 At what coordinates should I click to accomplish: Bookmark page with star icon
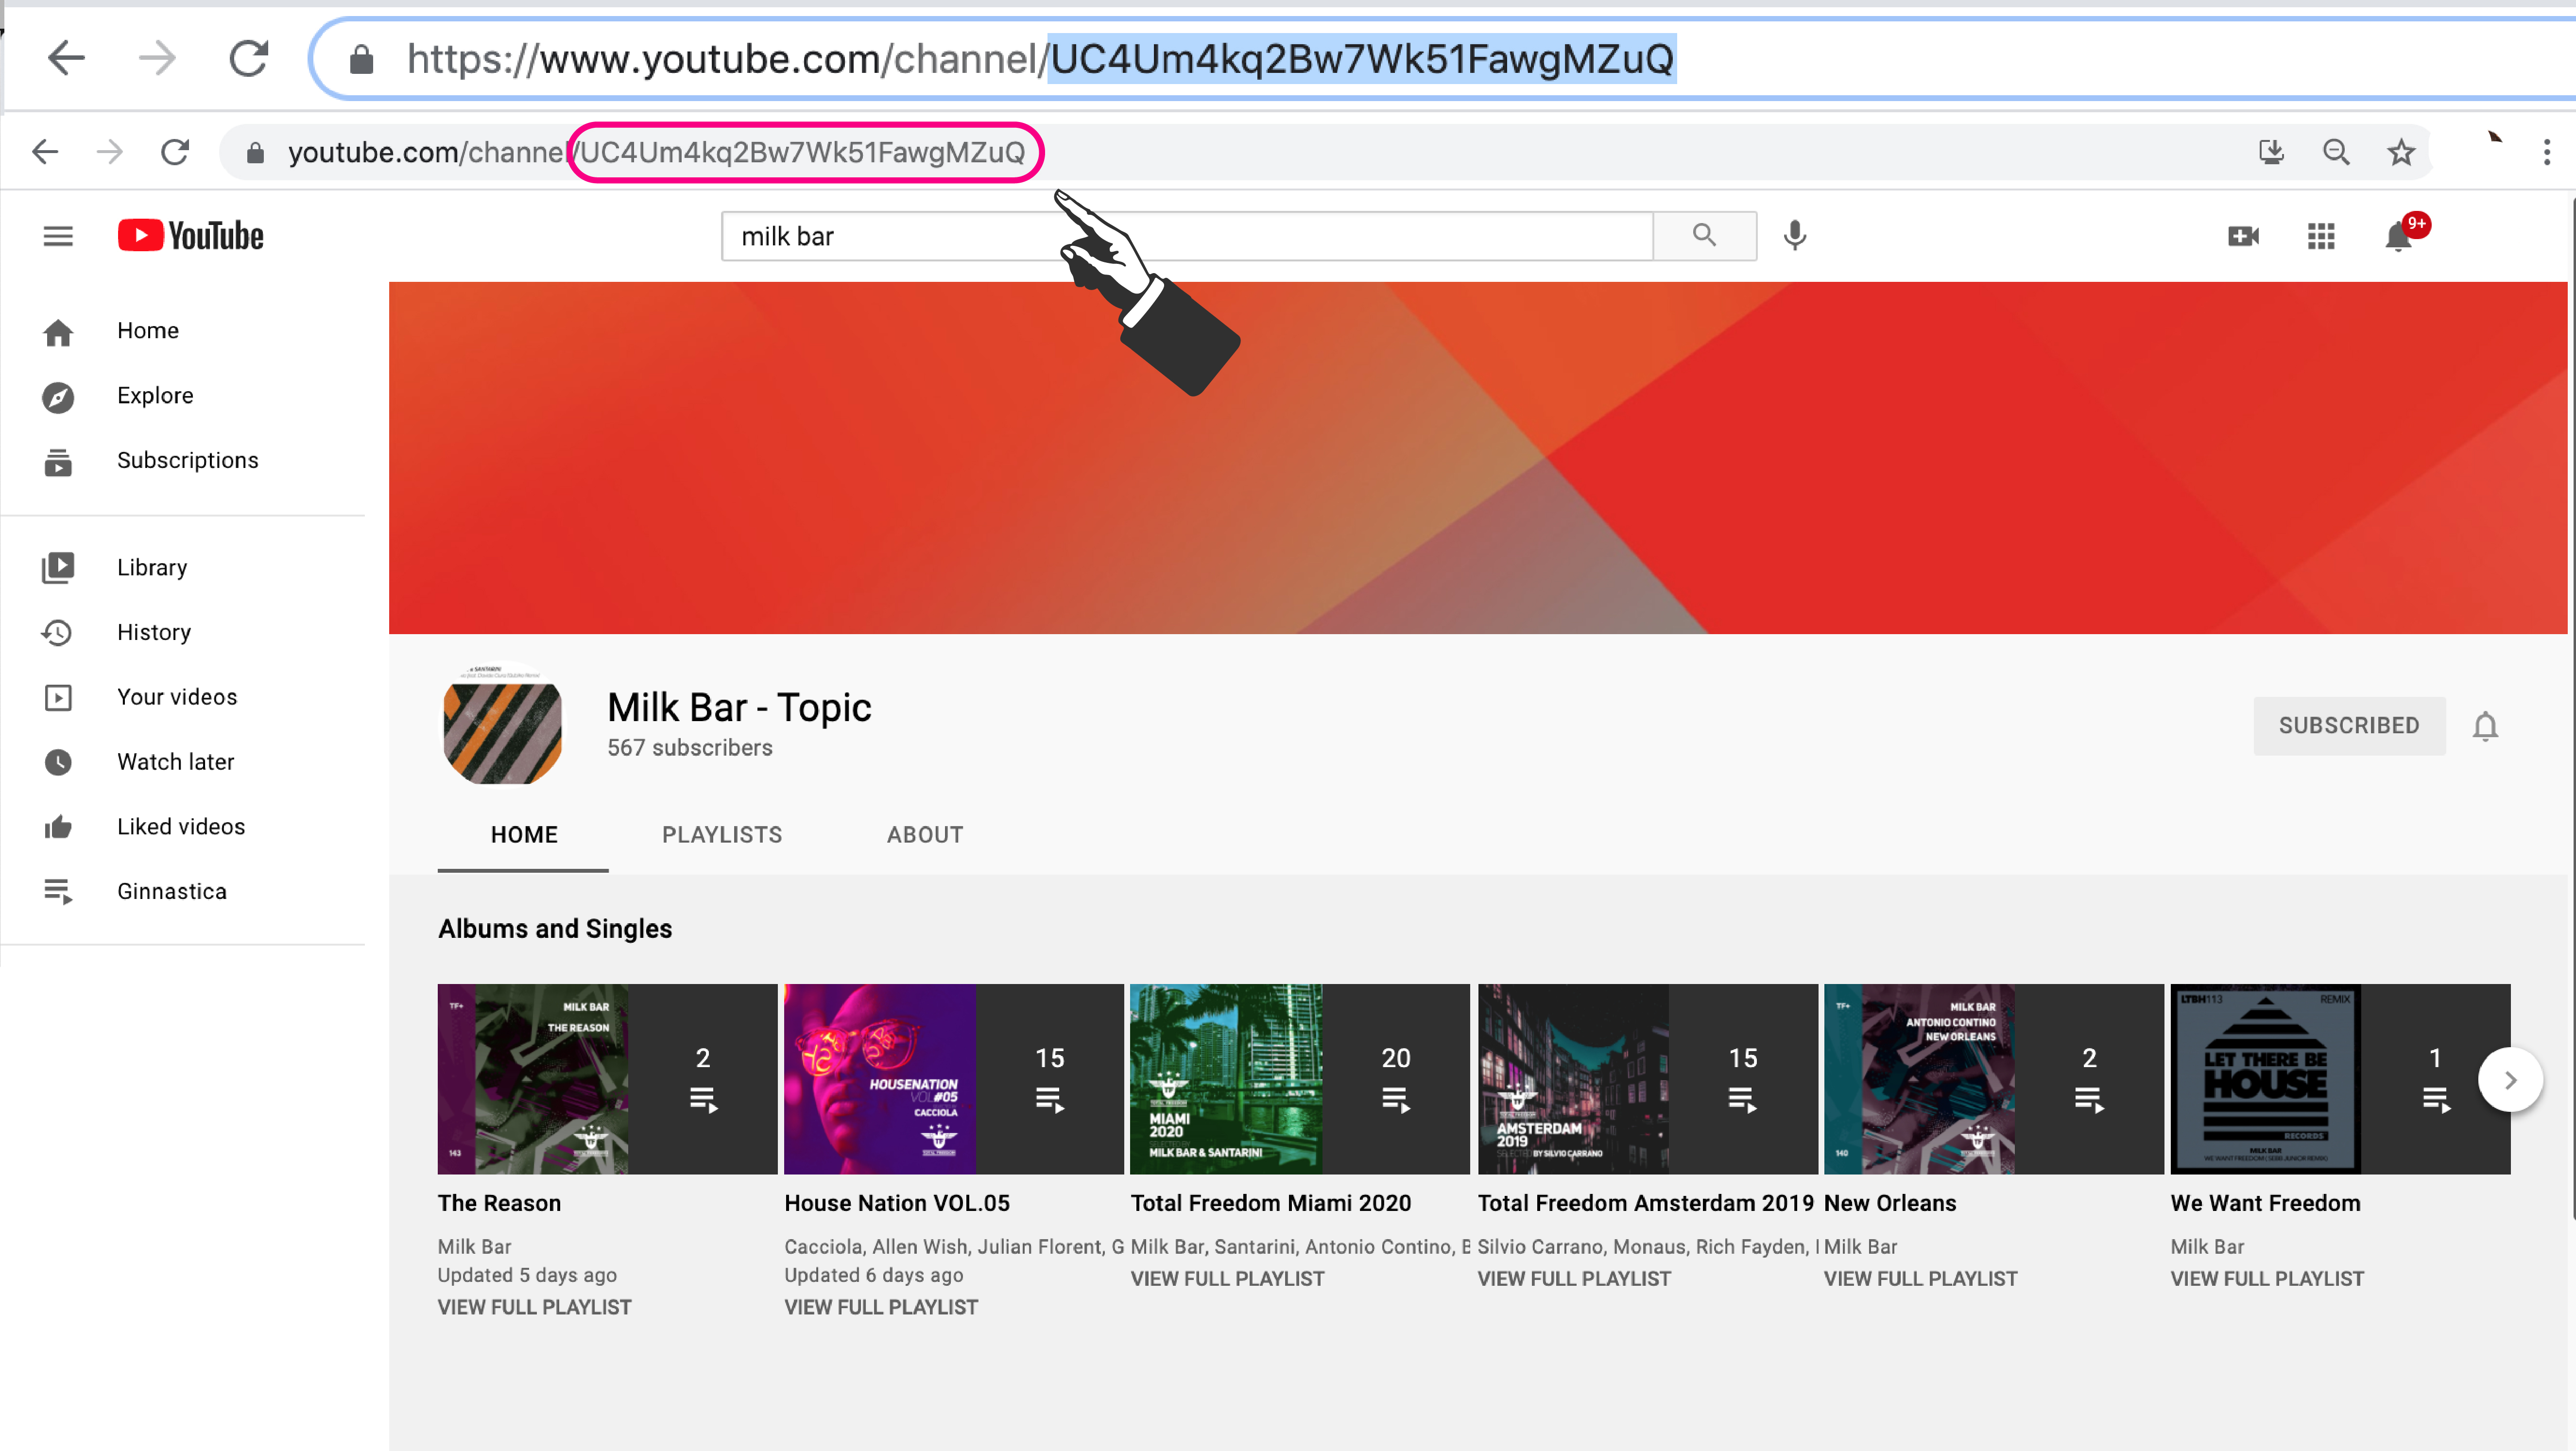(x=2401, y=152)
